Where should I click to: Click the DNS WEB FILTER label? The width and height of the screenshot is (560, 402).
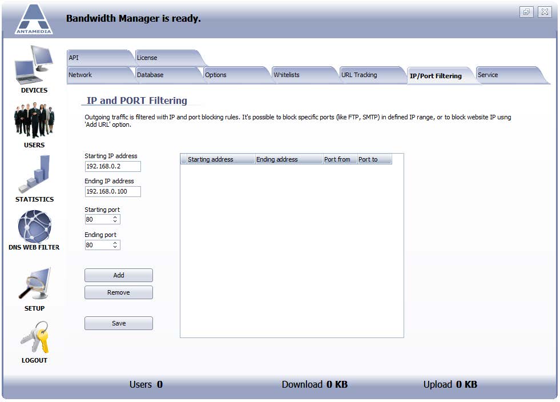34,247
